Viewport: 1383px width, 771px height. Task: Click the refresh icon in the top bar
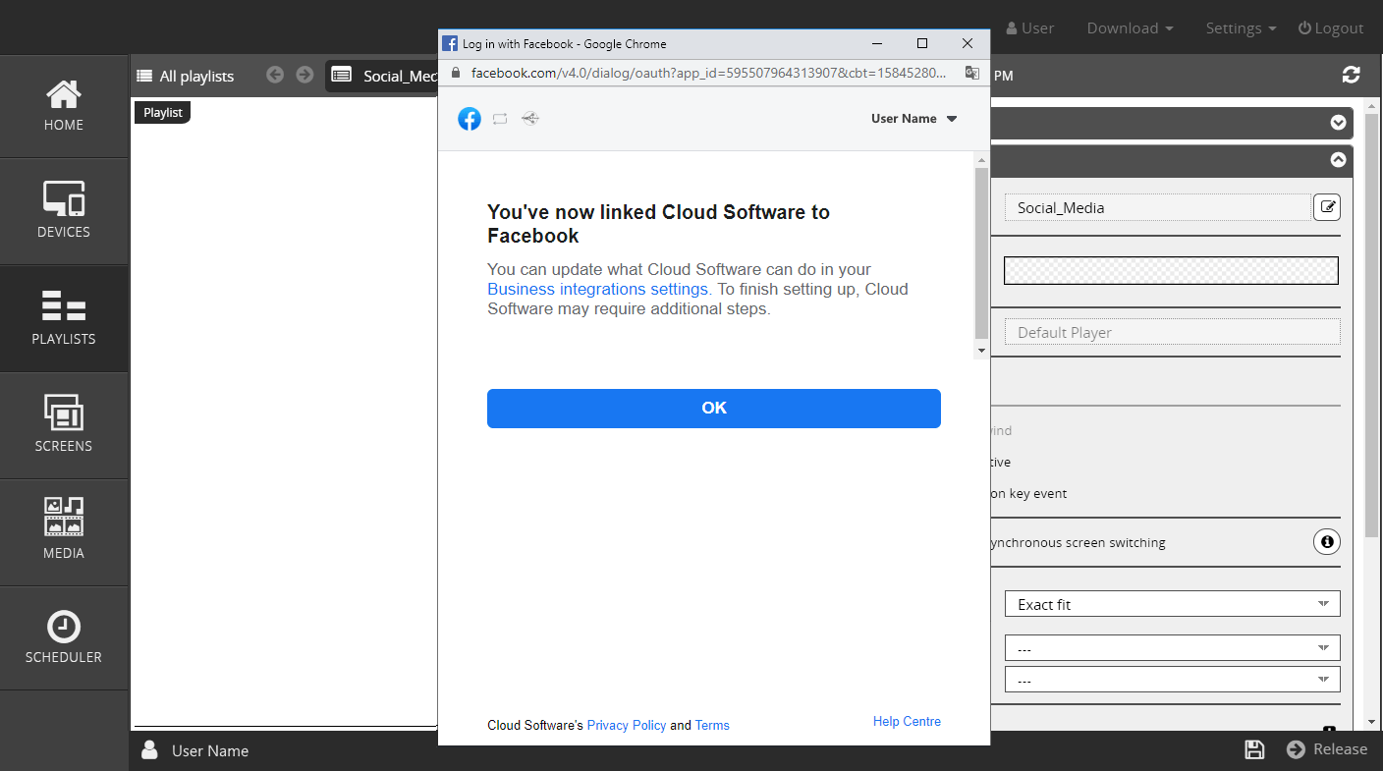pos(1352,75)
